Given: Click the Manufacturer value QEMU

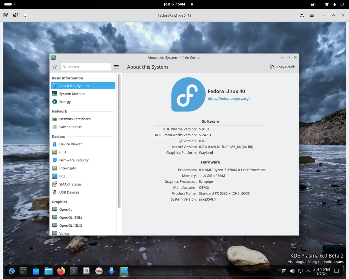Looking at the screenshot, I should coord(204,187).
